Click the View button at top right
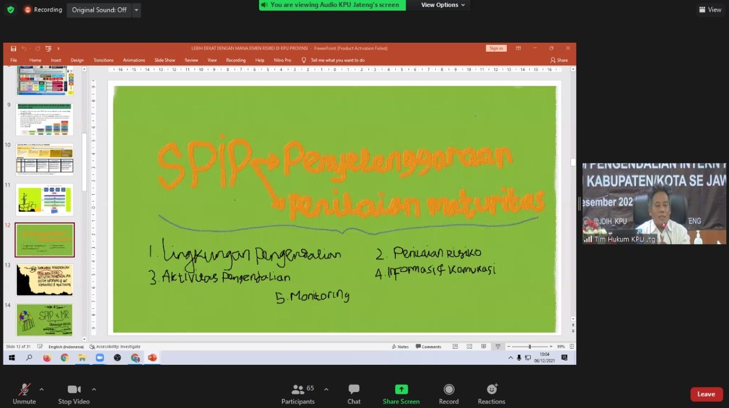The height and width of the screenshot is (408, 729). point(710,10)
